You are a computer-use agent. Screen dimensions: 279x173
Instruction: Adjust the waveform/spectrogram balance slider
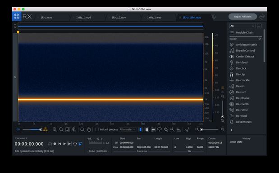point(41,129)
